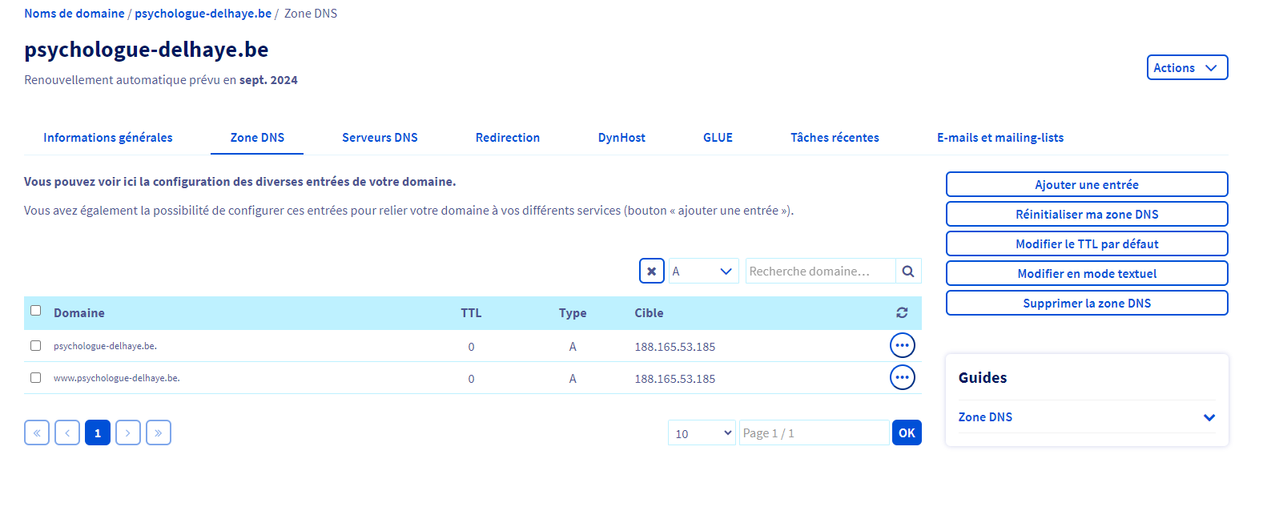Check the psychologue-delhaye.be. row checkbox
Screen dimensions: 1263x523
[35, 346]
